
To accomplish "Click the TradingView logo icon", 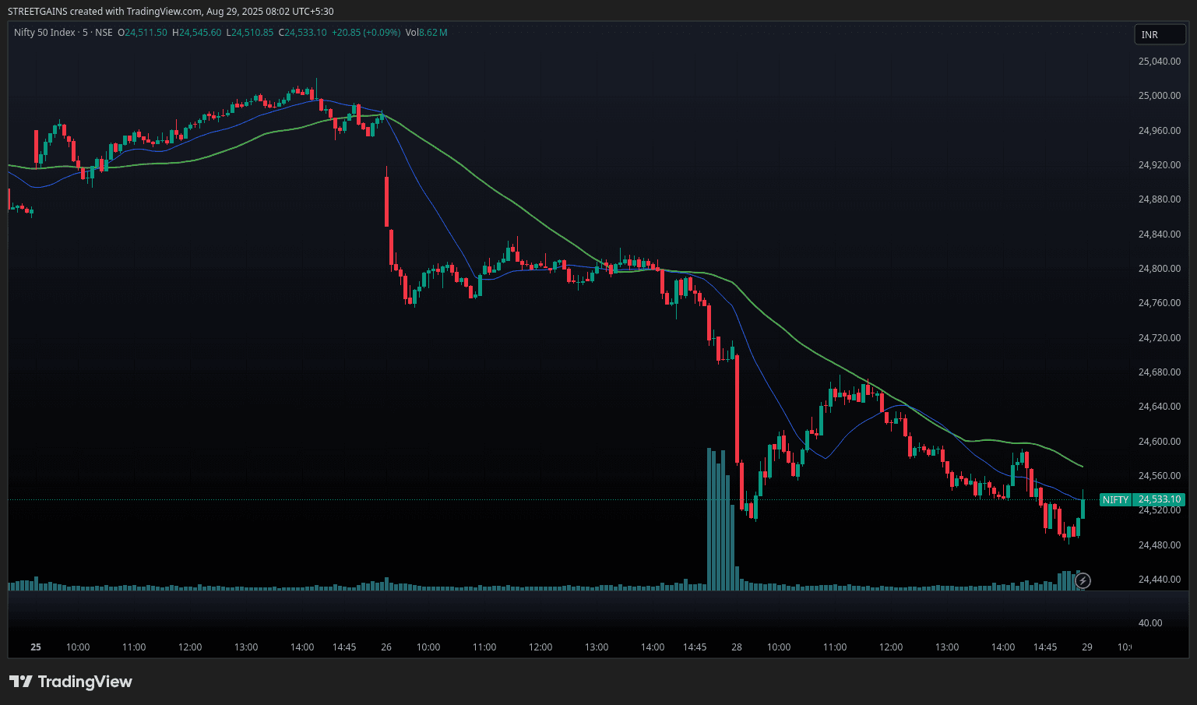I will 21,682.
